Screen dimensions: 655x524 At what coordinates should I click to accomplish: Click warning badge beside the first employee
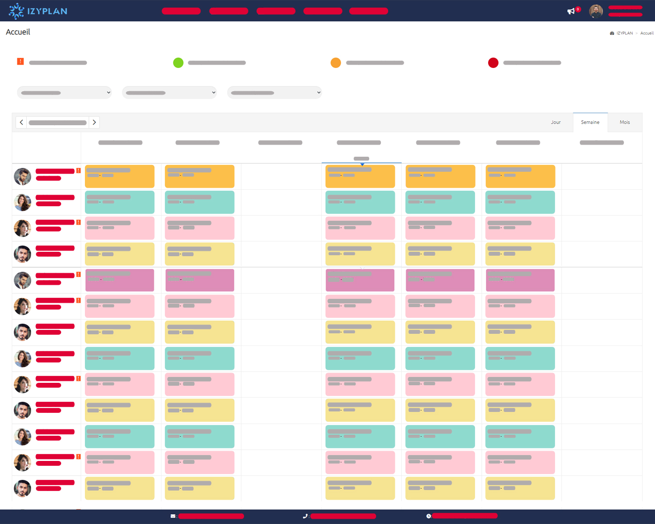pyautogui.click(x=79, y=171)
